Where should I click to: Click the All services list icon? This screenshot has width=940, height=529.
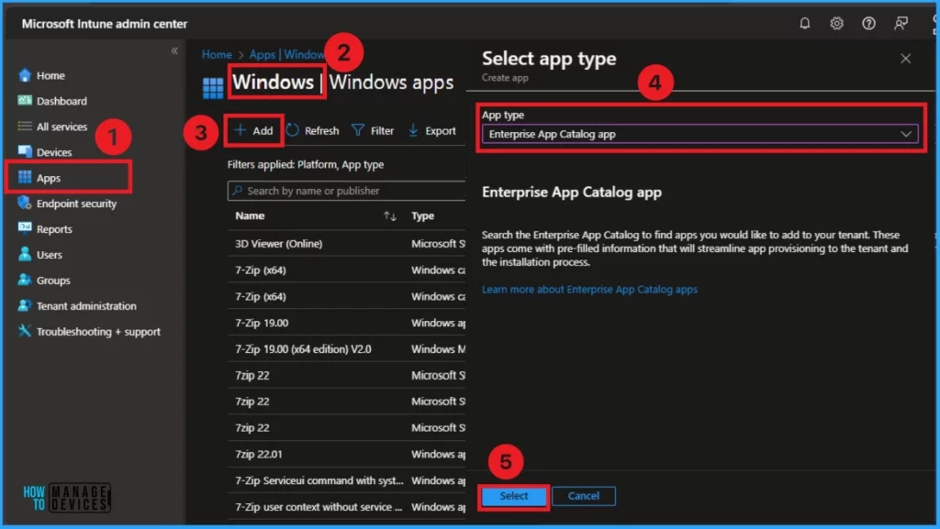[25, 127]
